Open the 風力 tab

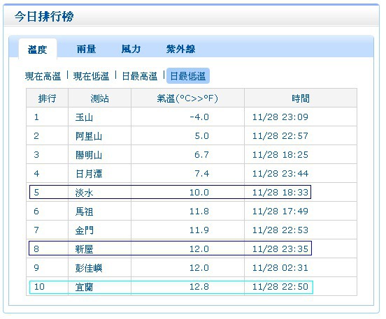131,49
